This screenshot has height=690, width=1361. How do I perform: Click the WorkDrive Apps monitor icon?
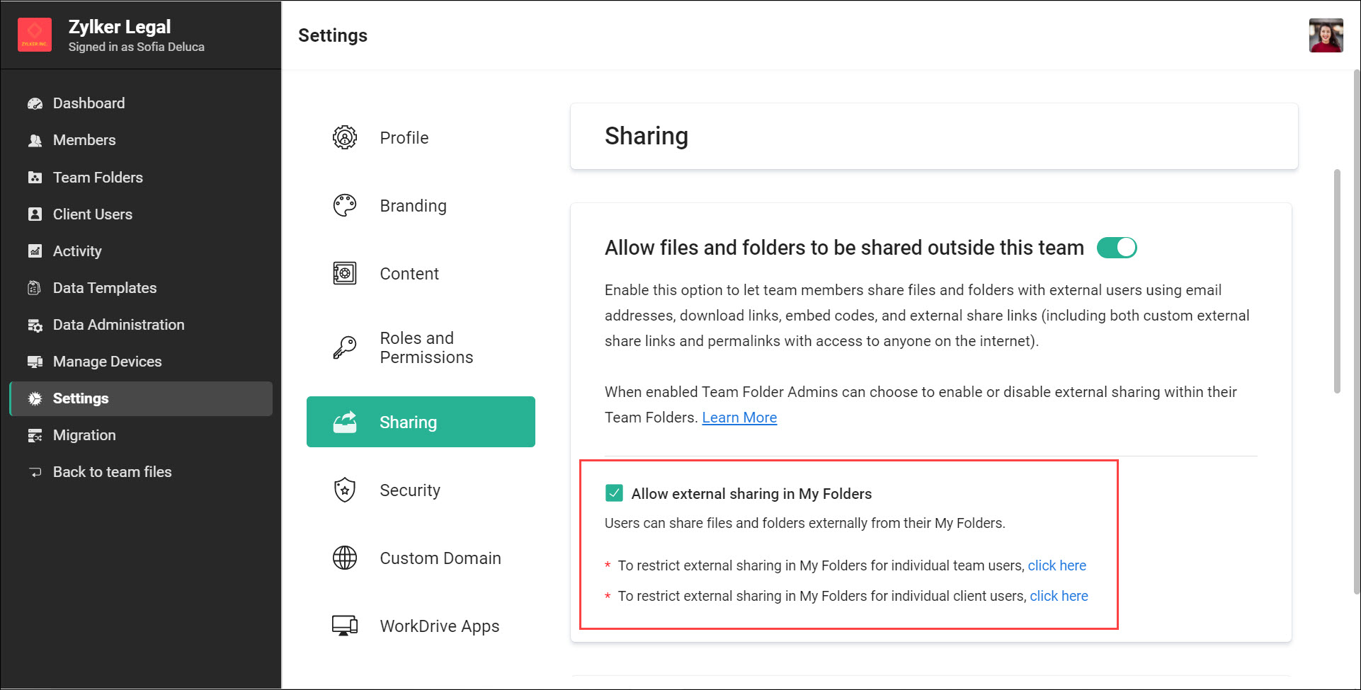pyautogui.click(x=344, y=626)
